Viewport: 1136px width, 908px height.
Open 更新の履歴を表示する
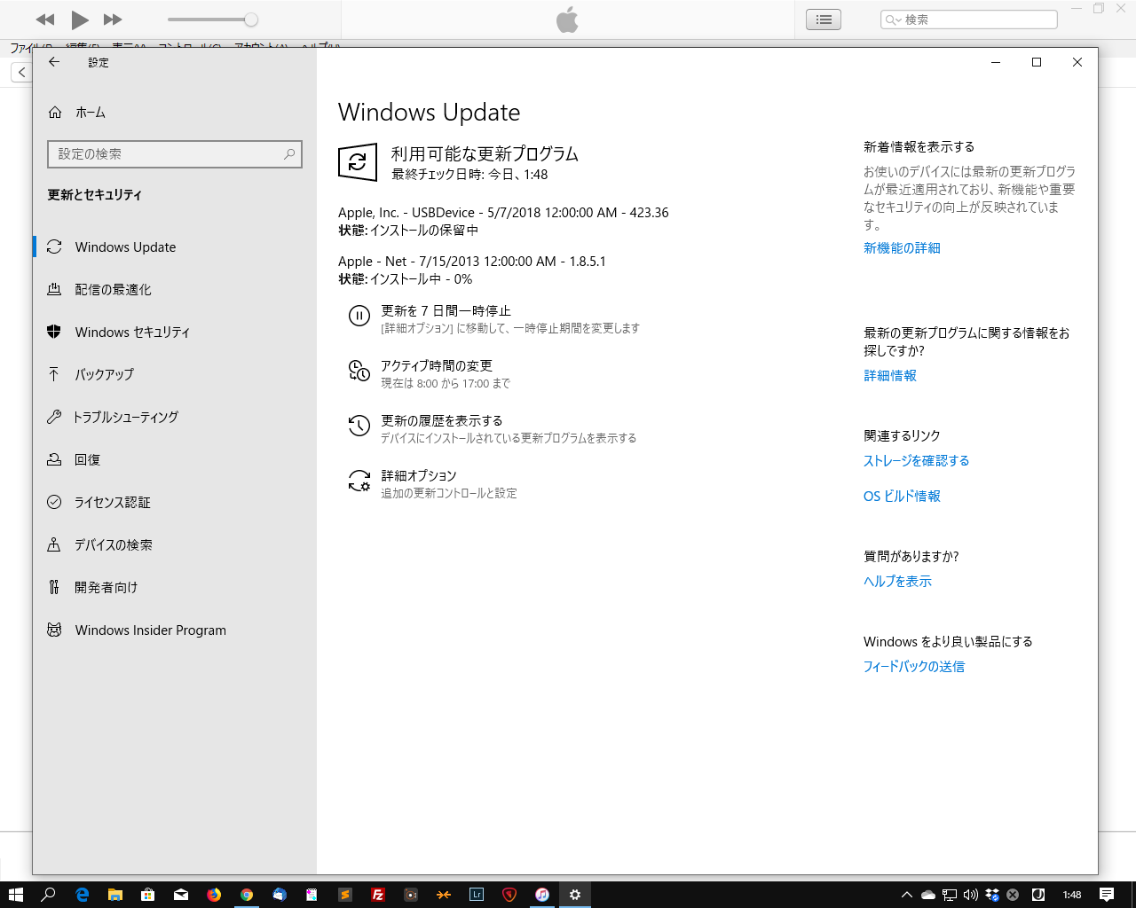[493, 429]
